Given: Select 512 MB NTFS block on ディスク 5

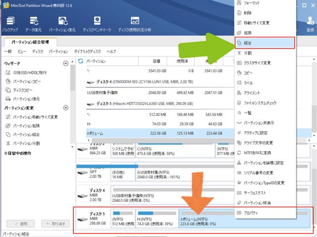Looking at the screenshot, I should [123, 219].
